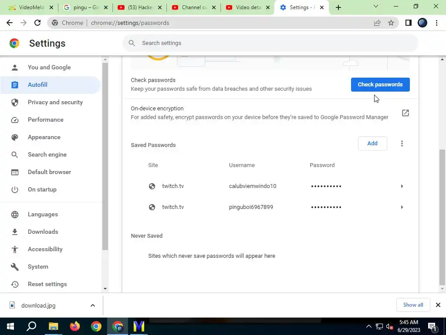
Task: Open Saved Passwords more actions menu
Action: point(402,143)
